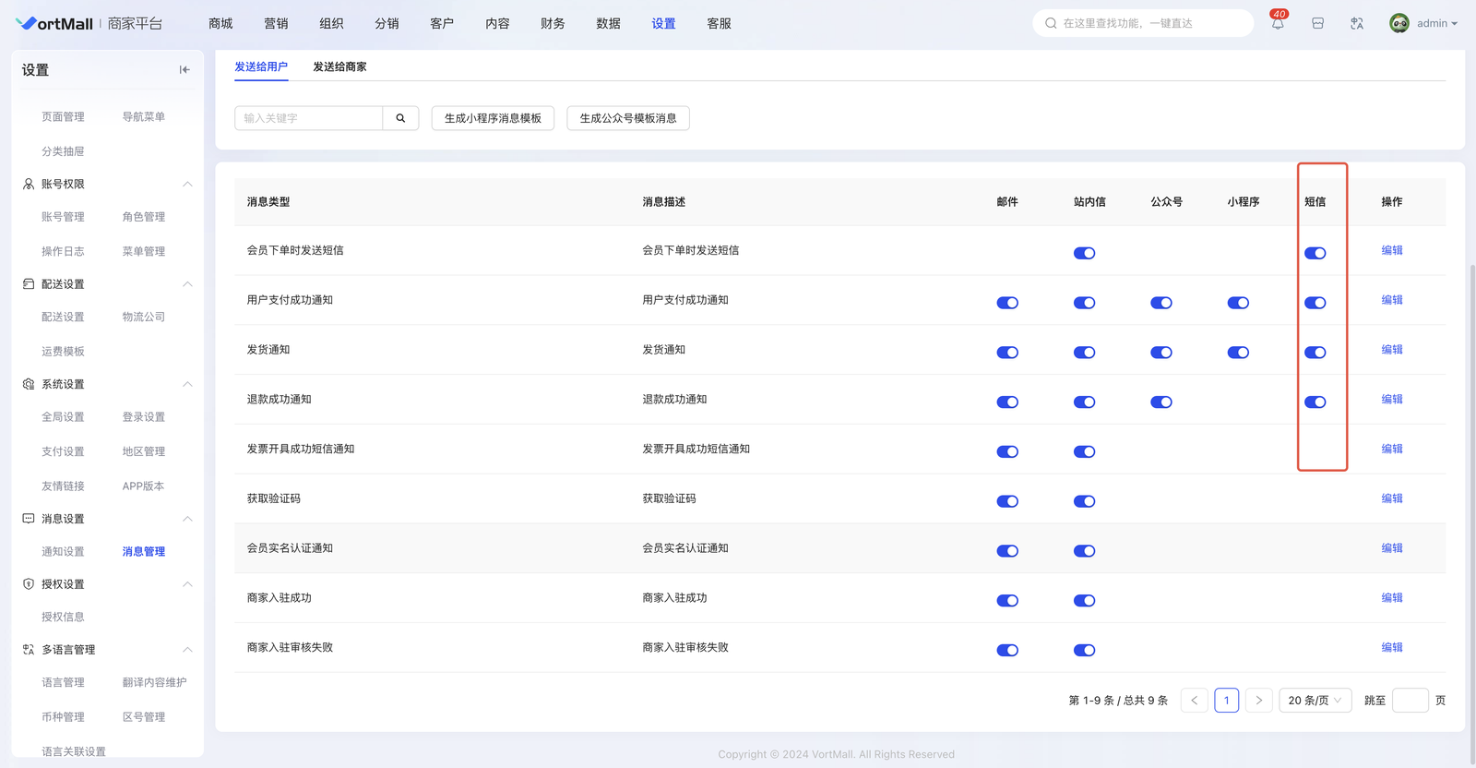Click 生成小程序消息模板 button
The height and width of the screenshot is (768, 1476).
pos(493,118)
